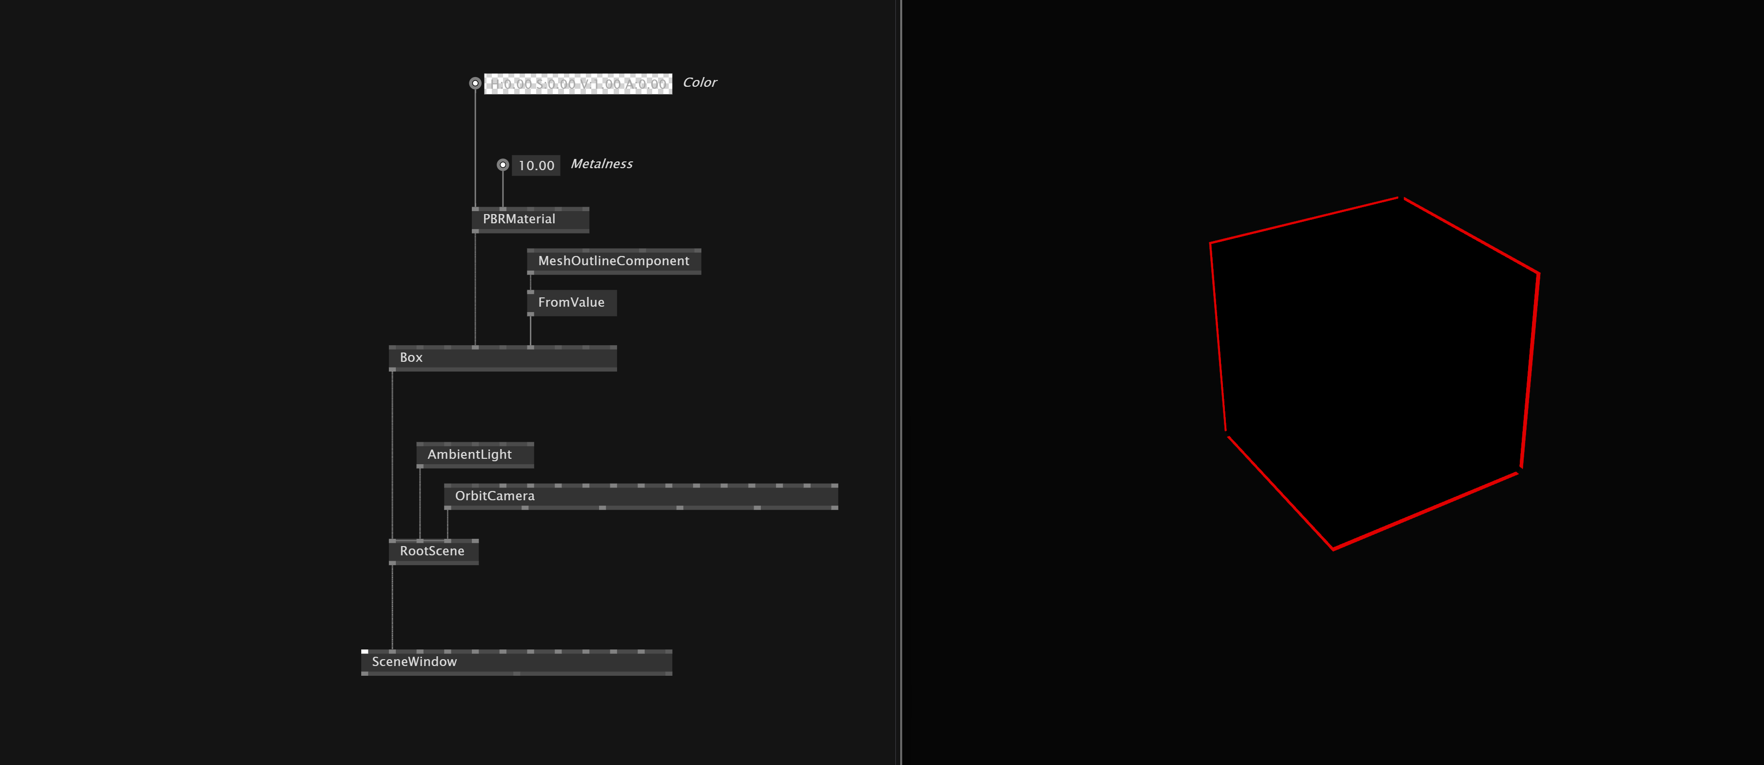This screenshot has height=765, width=1764.
Task: Click the Metalness input port on PBRMaterial
Action: (504, 208)
